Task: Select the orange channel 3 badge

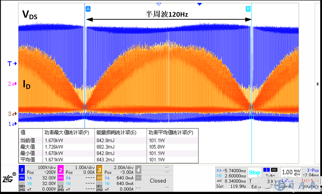Action: click(100, 170)
